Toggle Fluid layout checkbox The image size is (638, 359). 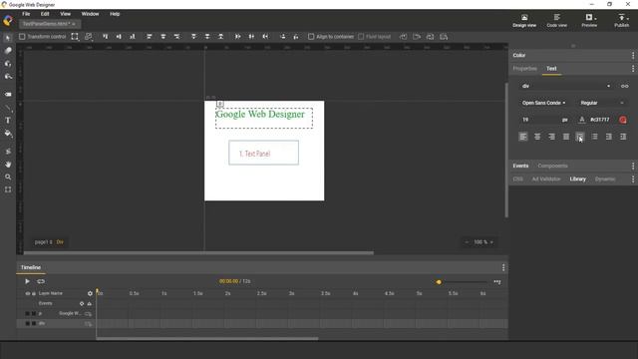point(361,37)
